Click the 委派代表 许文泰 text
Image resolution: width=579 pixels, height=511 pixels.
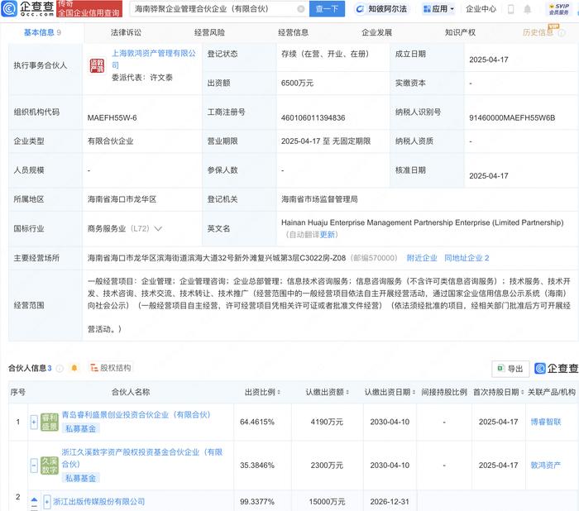point(142,78)
